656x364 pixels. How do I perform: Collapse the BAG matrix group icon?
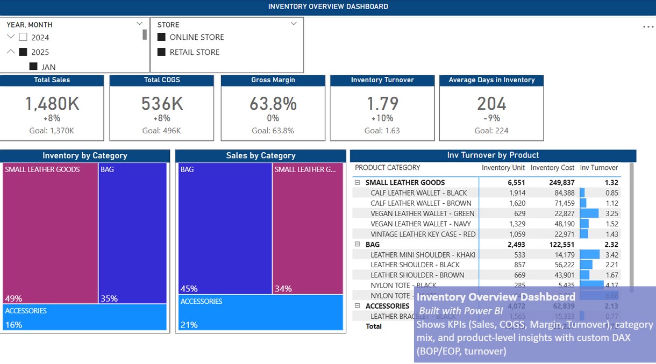tap(357, 244)
